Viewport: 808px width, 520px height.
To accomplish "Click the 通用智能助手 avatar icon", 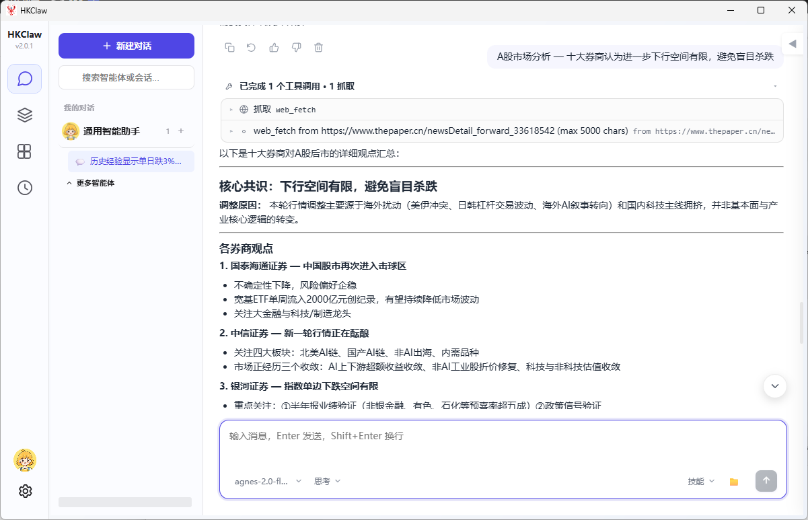I will 71,131.
